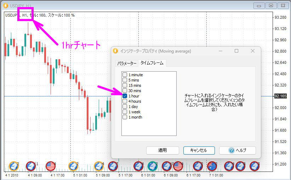Click the 91.680 price scale value
291x180 pixels.
pyautogui.click(x=280, y=130)
